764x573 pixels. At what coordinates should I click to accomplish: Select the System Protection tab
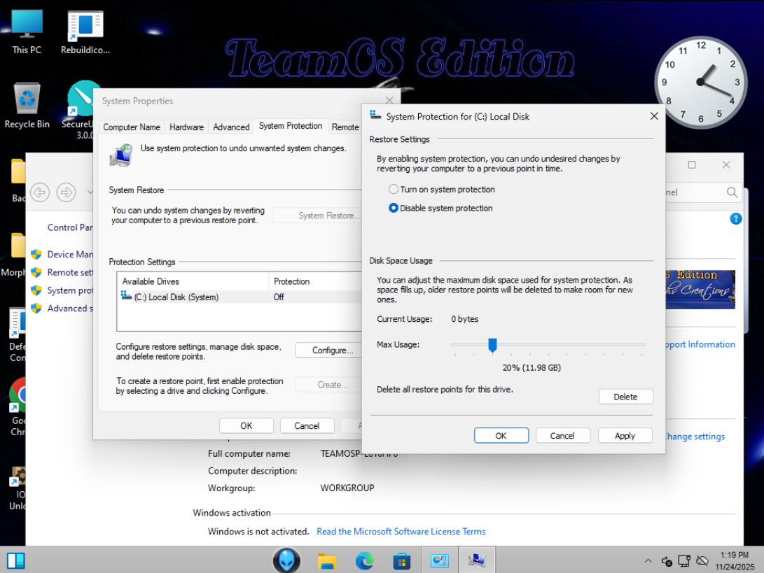291,126
